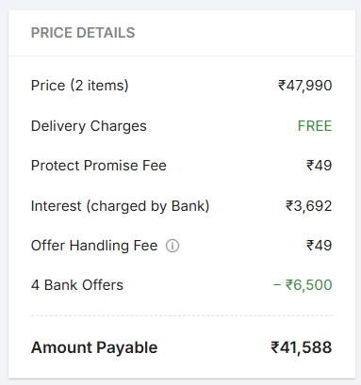Select the Amount Payable label
The width and height of the screenshot is (361, 385).
94,347
